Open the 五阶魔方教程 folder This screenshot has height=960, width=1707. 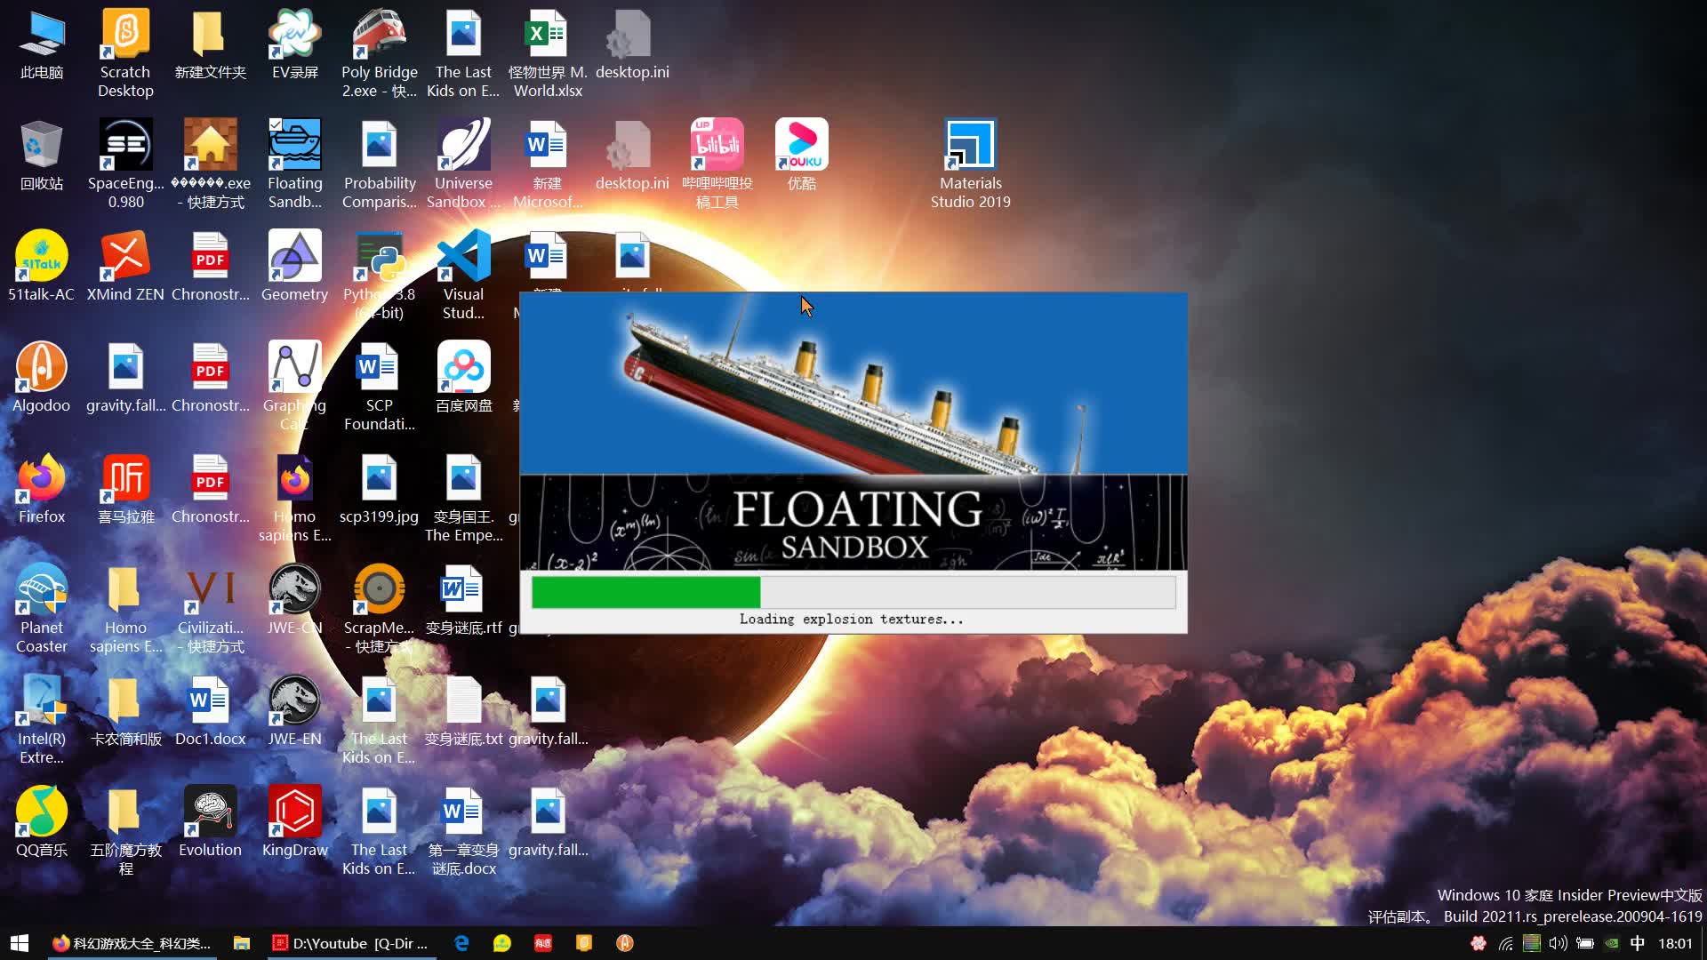coord(125,831)
